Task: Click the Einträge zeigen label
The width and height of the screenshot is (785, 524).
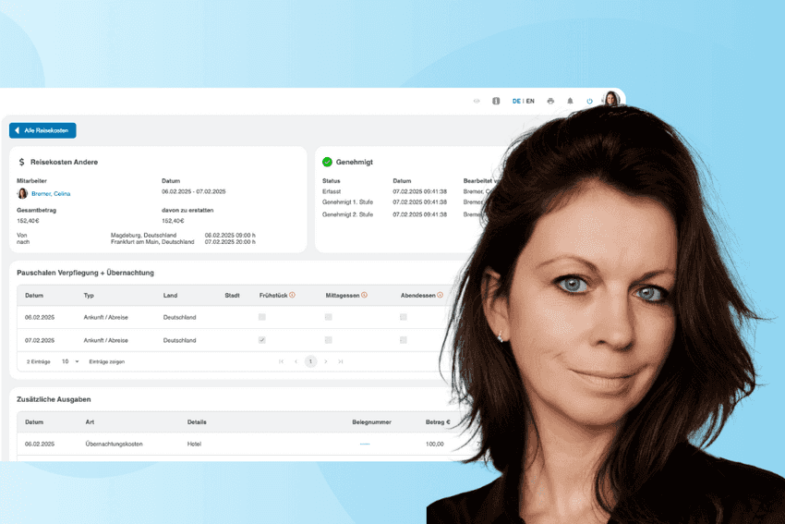Action: pyautogui.click(x=106, y=361)
